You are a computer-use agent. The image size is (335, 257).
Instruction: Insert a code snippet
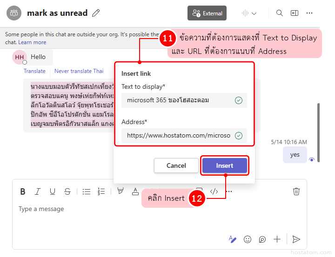[x=214, y=191]
